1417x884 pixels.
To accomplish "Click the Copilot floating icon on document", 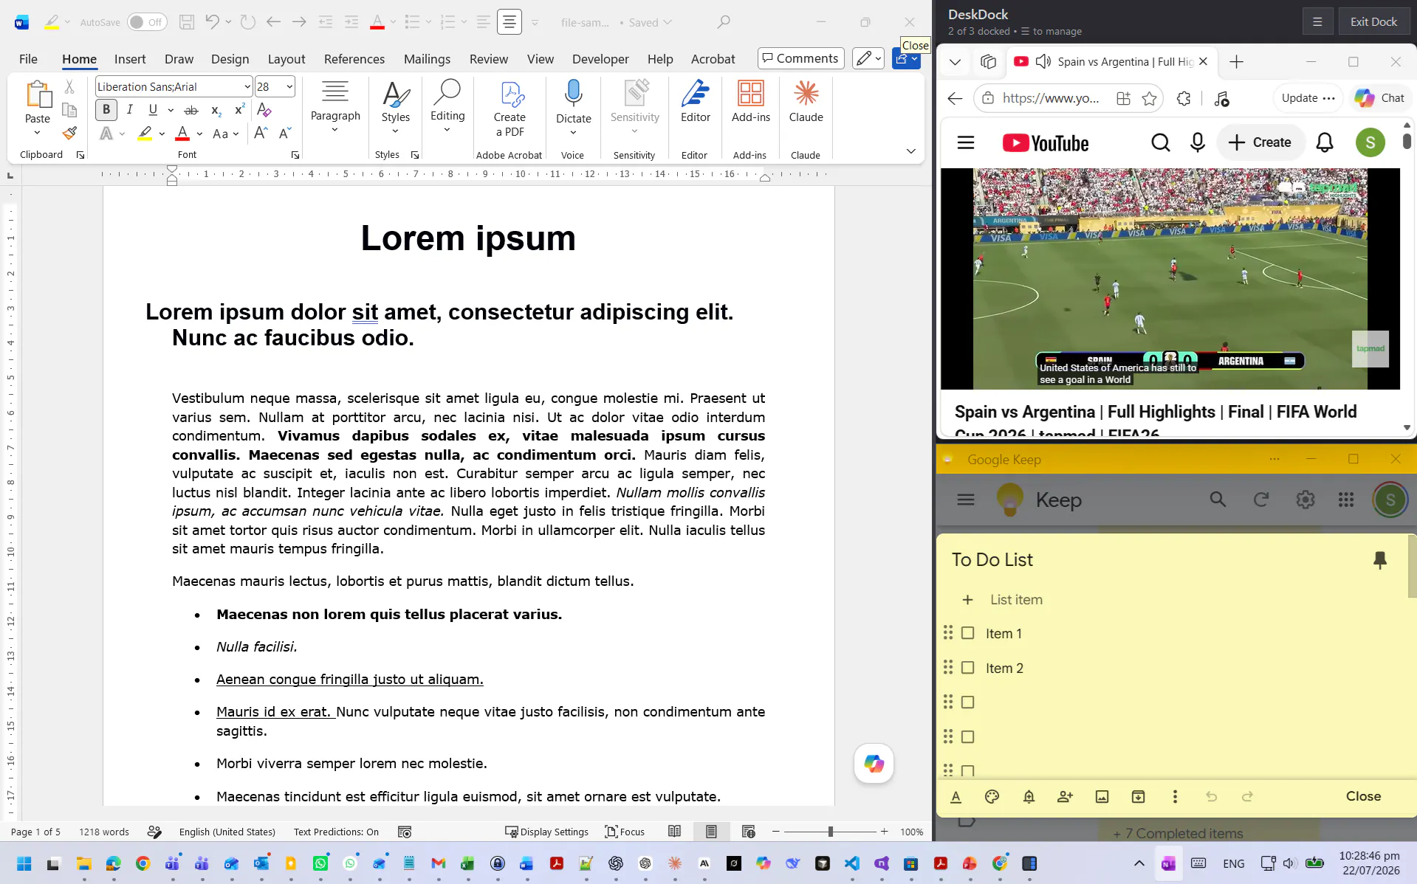I will click(874, 764).
